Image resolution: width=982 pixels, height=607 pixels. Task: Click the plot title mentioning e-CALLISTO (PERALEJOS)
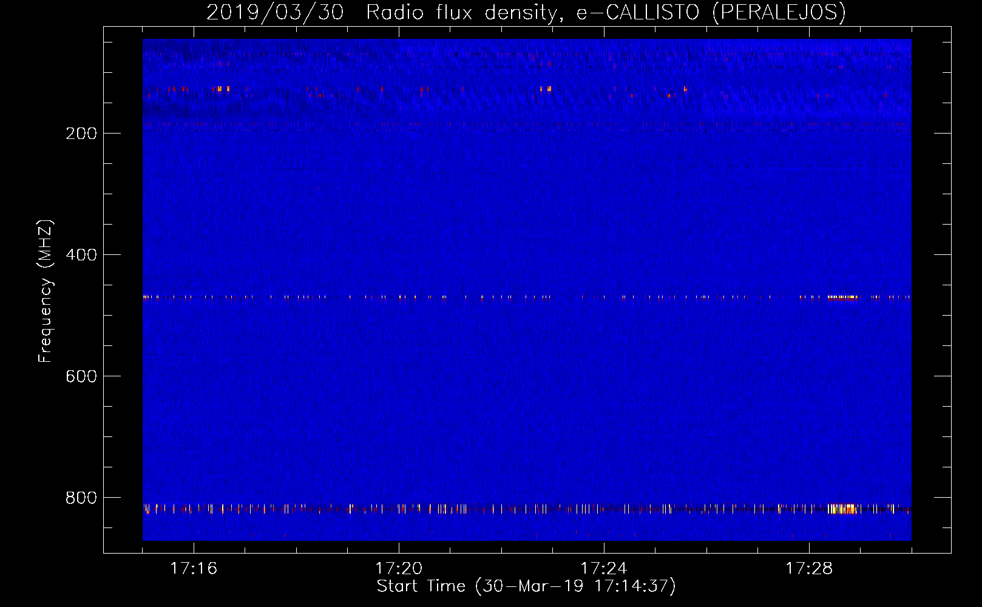tap(526, 12)
